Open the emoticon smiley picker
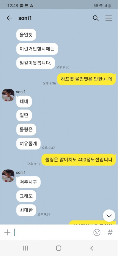 tap(97, 232)
